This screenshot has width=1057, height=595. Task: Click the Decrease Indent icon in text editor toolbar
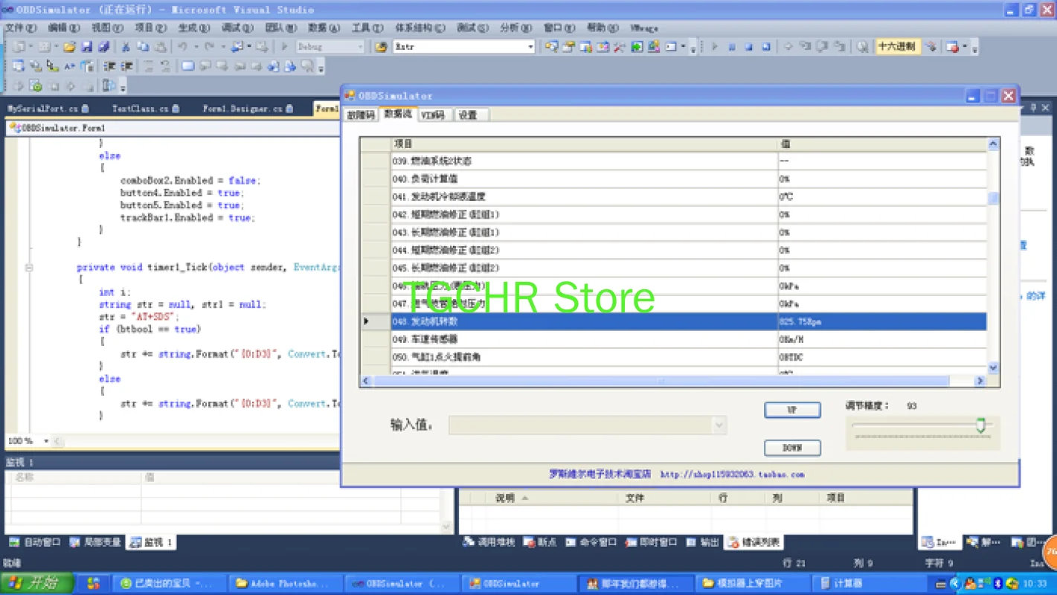(110, 66)
